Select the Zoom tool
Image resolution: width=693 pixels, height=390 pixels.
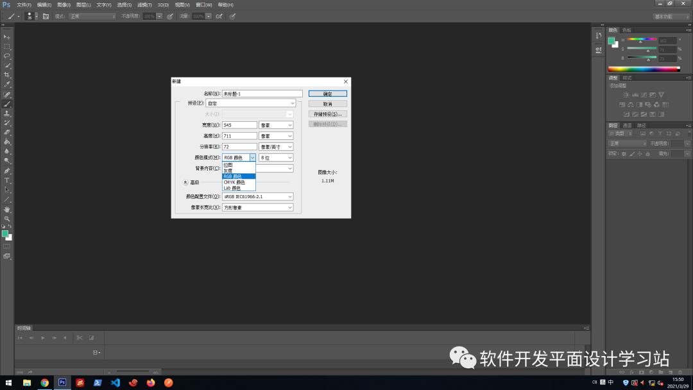7,217
